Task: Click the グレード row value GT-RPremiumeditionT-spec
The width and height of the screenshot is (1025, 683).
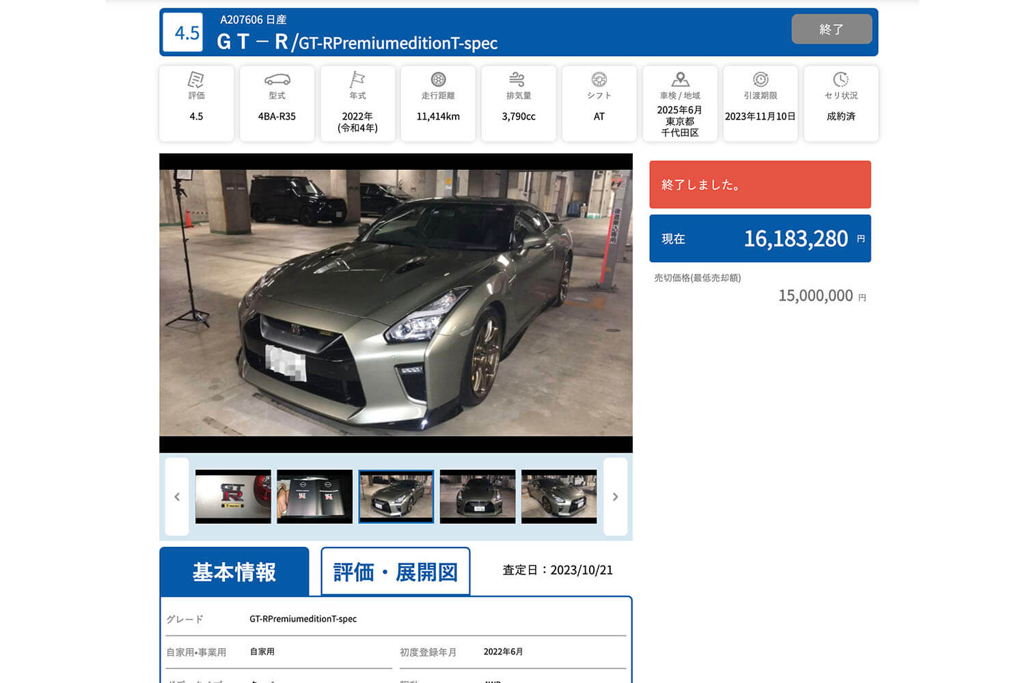Action: [303, 619]
